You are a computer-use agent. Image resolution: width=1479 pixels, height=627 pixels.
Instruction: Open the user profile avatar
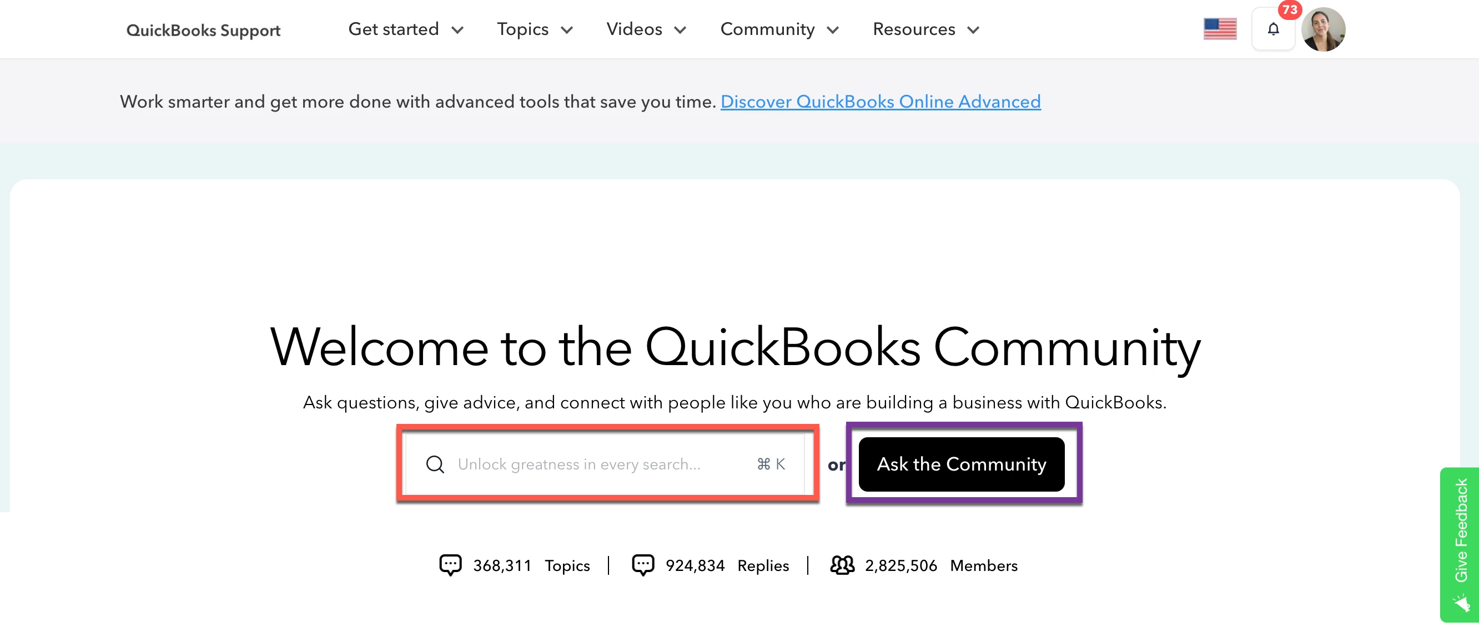point(1324,29)
